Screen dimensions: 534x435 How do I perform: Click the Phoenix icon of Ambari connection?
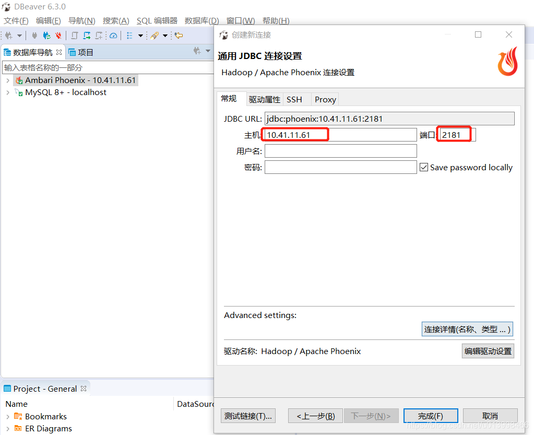click(x=19, y=80)
